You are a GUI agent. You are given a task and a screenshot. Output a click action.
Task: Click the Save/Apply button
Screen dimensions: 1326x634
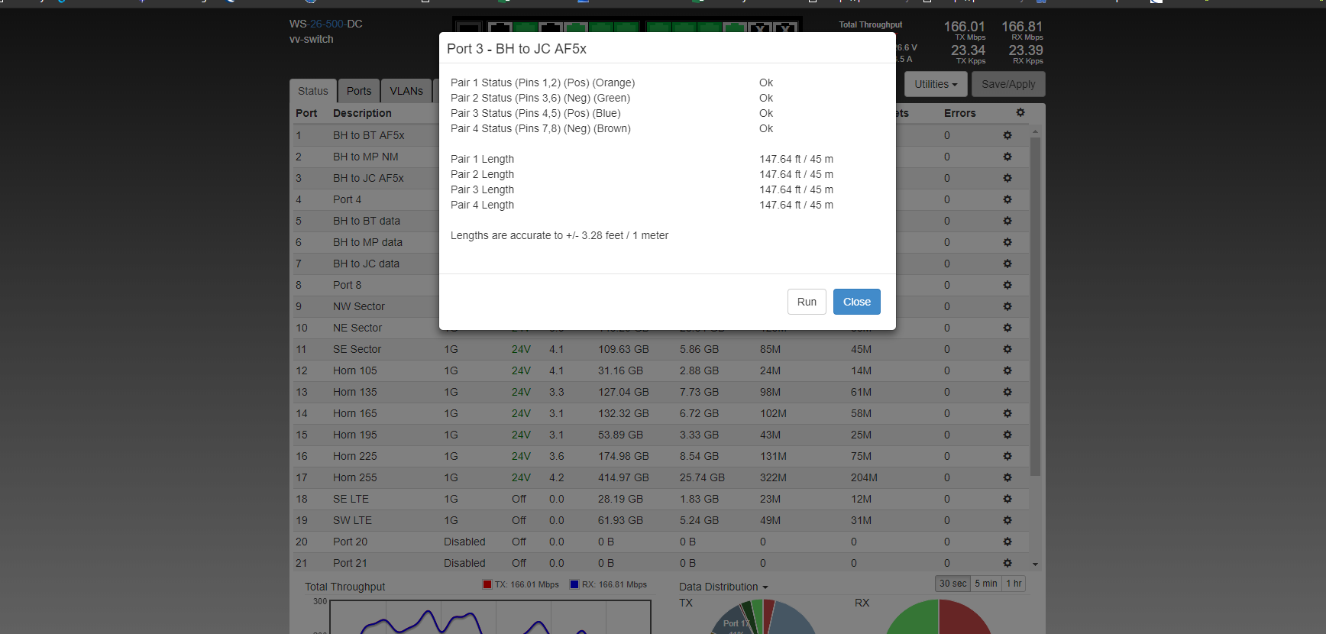coord(1007,84)
